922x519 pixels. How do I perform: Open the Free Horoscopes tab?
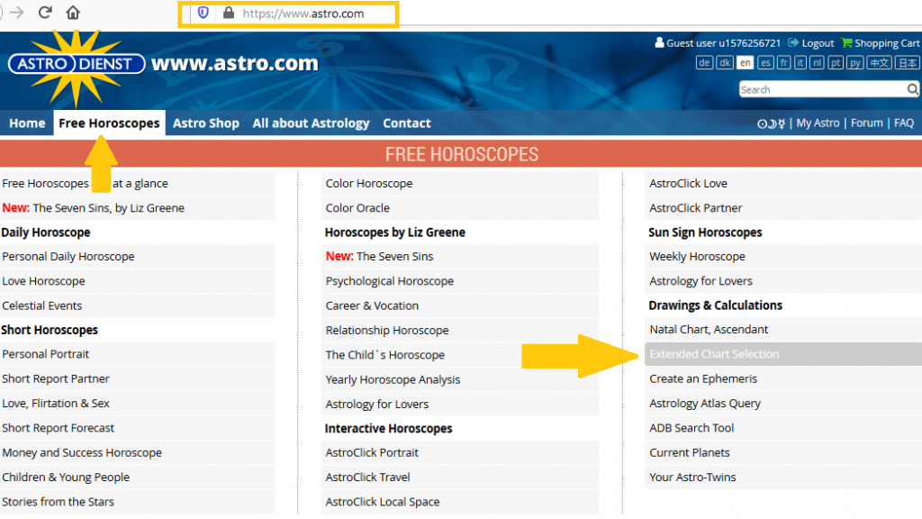coord(109,123)
